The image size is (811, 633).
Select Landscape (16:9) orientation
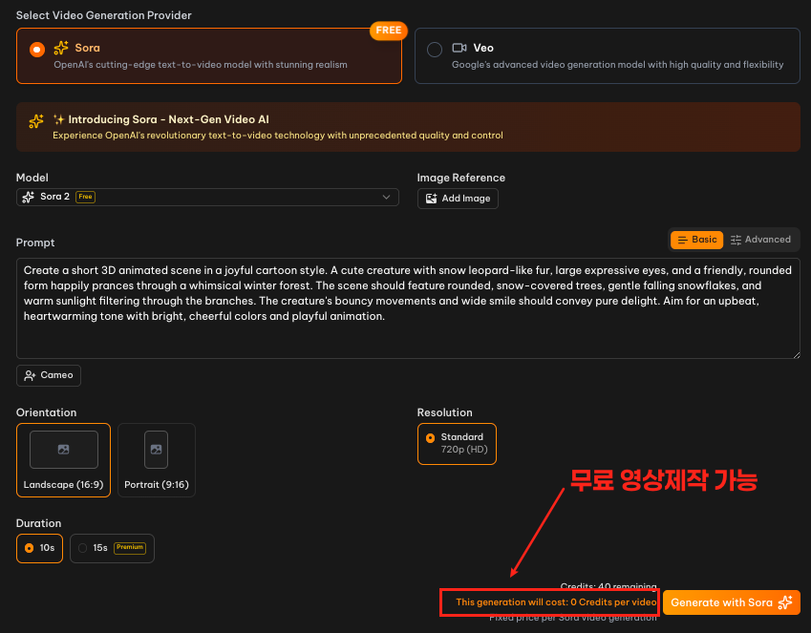(x=63, y=460)
